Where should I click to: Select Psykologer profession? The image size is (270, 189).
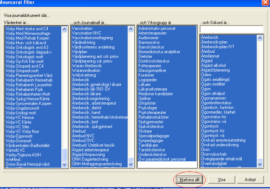pyautogui.click(x=148, y=108)
